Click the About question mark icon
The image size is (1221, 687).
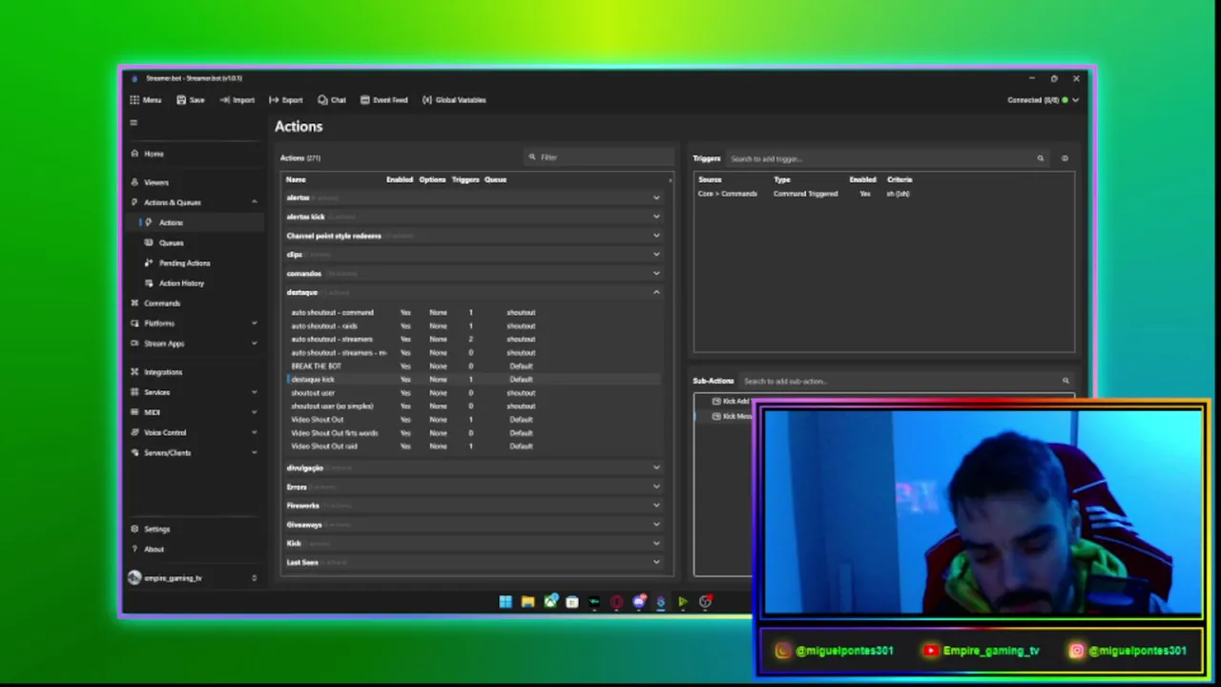[x=135, y=549]
